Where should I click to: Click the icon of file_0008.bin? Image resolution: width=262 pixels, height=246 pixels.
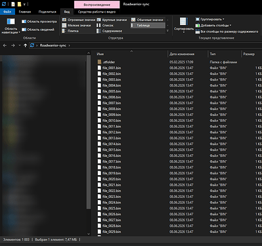(99, 109)
